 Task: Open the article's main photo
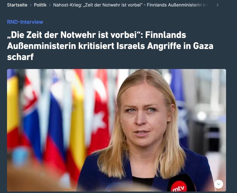[x=116, y=130]
